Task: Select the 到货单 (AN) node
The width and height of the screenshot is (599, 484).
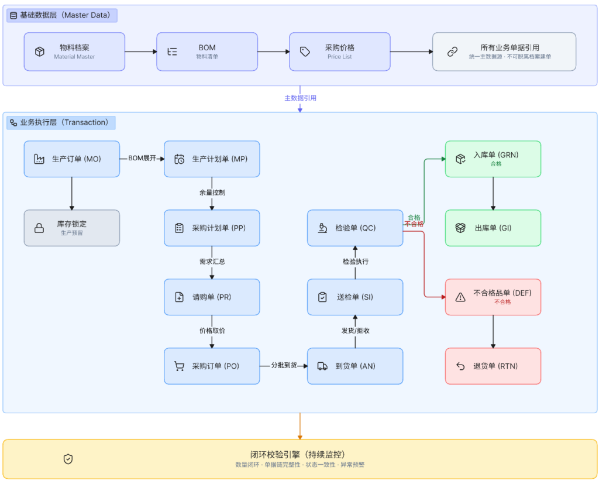Action: coord(355,366)
